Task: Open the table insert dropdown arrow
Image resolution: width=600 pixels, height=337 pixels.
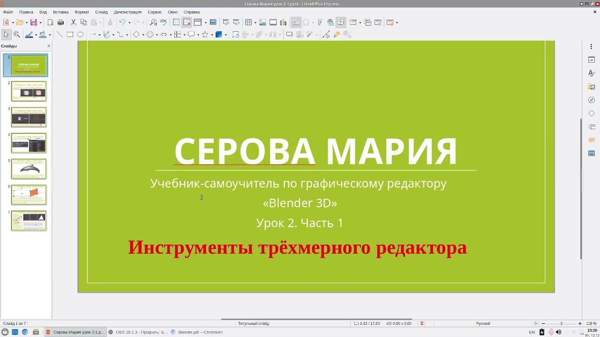Action: [x=255, y=22]
